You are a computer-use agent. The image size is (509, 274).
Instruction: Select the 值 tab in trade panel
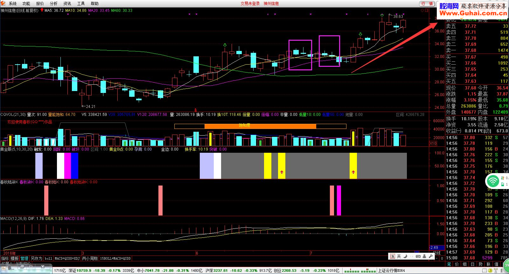point(497,264)
